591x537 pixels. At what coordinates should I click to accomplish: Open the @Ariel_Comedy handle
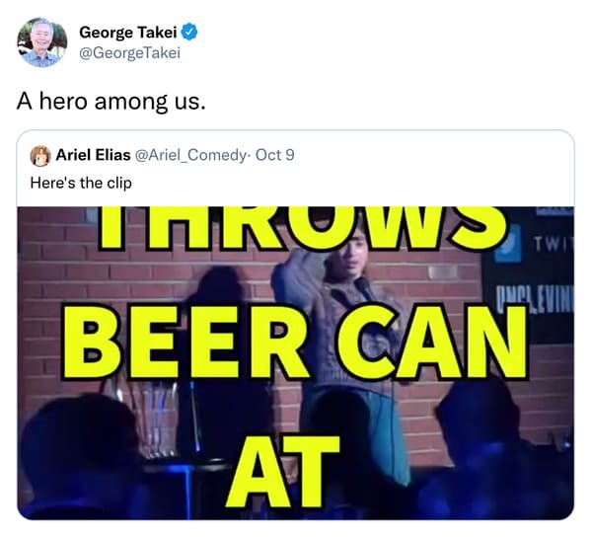(x=190, y=155)
